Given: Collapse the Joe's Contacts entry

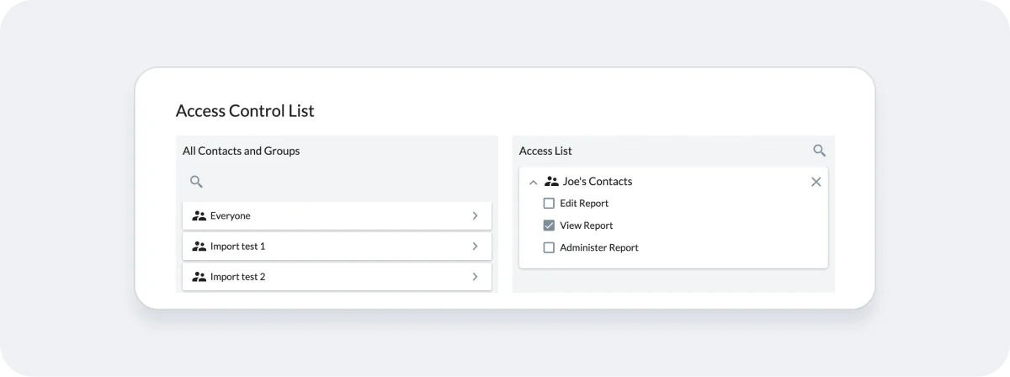Looking at the screenshot, I should point(533,182).
